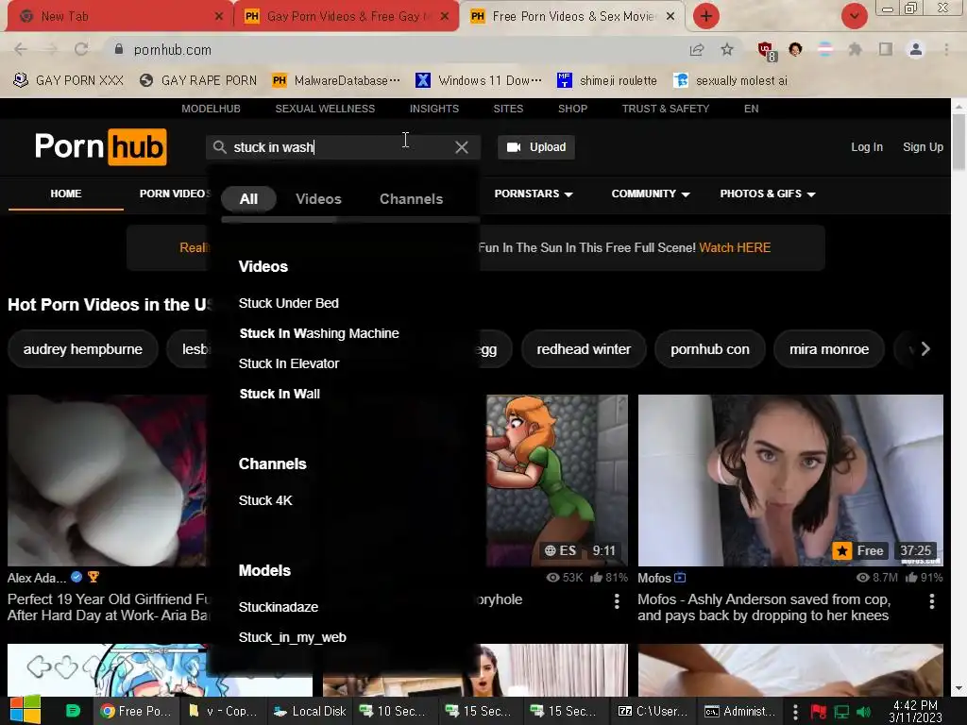This screenshot has width=967, height=725.
Task: Toggle the browser side panel icon
Action: click(x=886, y=49)
